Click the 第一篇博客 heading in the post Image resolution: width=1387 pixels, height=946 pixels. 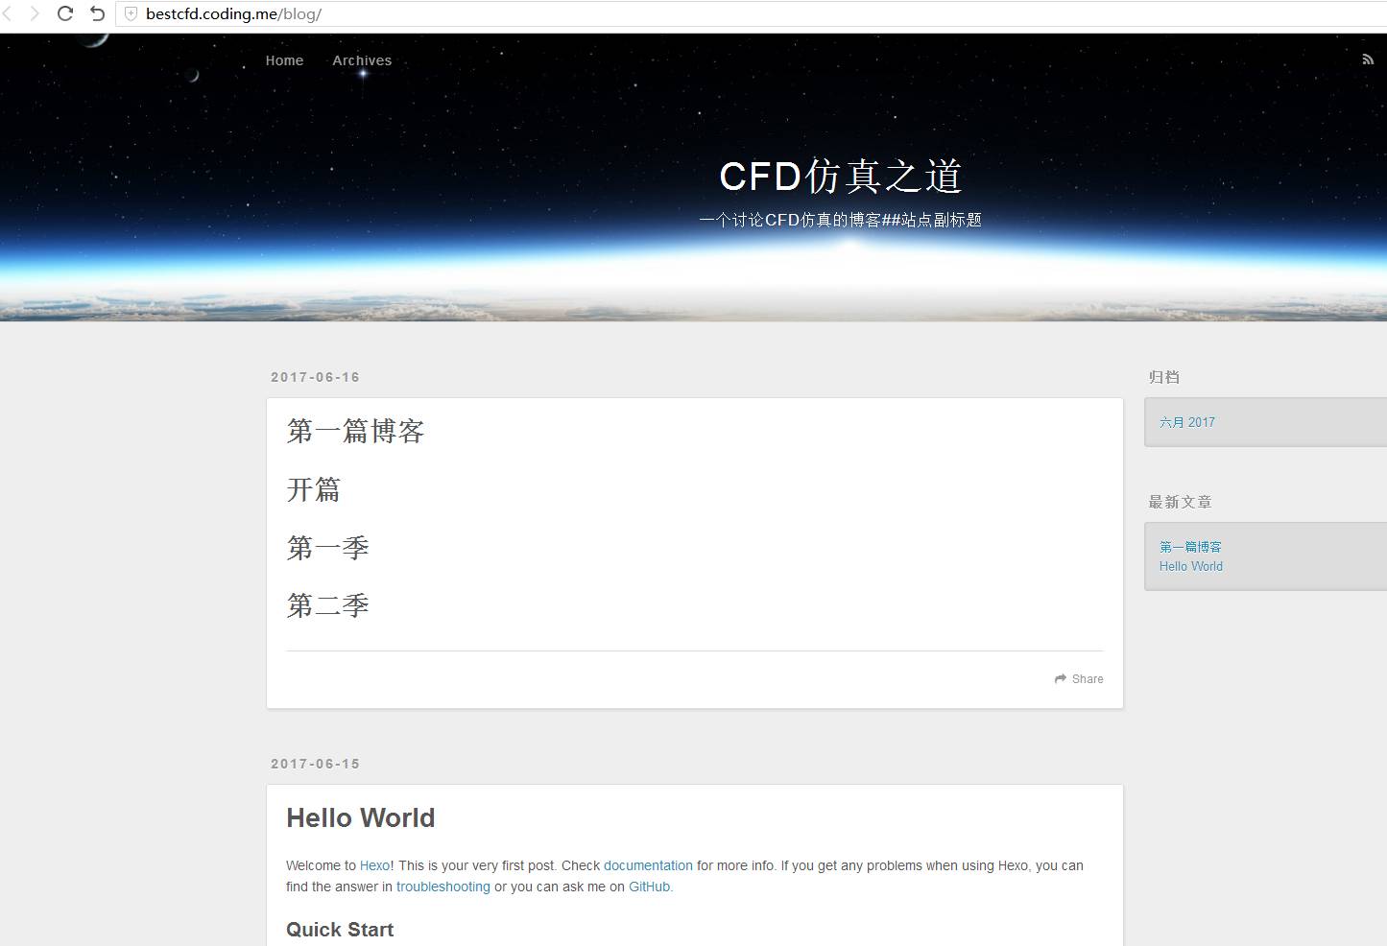(x=355, y=432)
